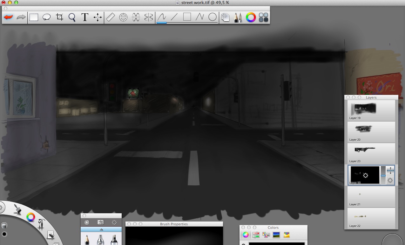Image resolution: width=405 pixels, height=245 pixels.
Task: Select the rectangular marquee selection tool
Action: tap(34, 17)
